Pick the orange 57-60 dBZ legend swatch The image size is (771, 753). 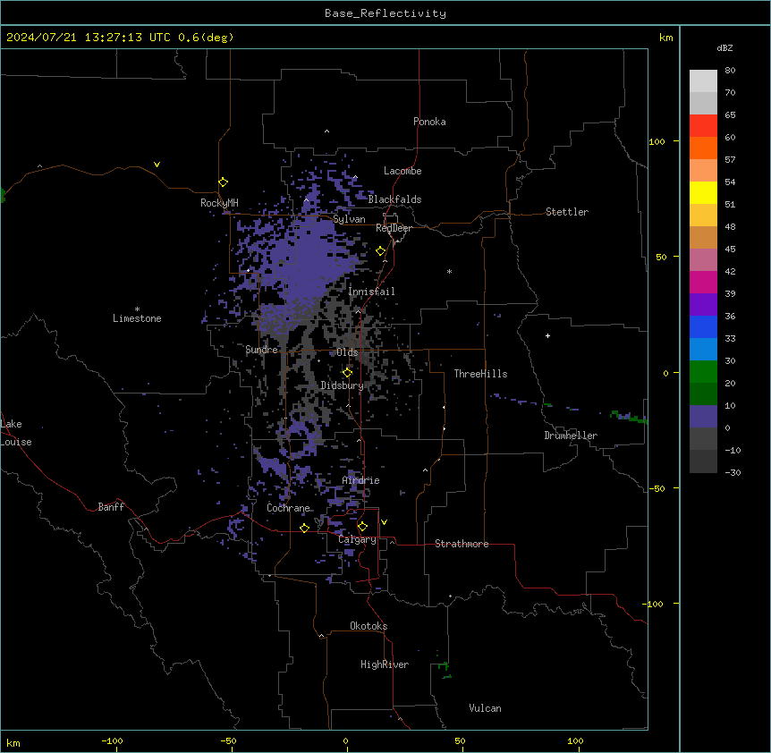coord(703,148)
